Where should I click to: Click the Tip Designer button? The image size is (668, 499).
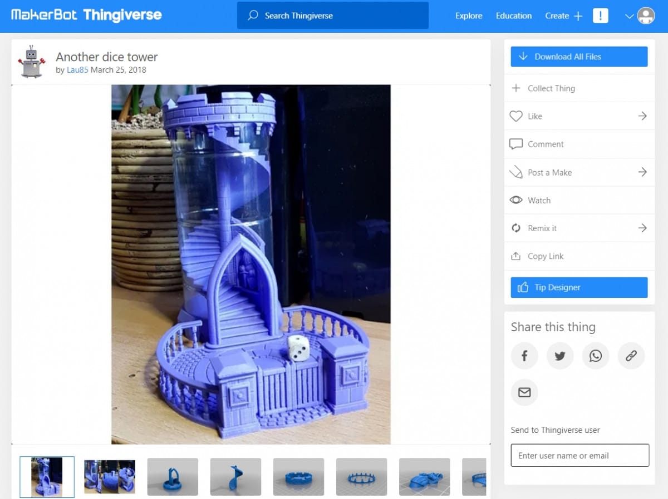(579, 287)
